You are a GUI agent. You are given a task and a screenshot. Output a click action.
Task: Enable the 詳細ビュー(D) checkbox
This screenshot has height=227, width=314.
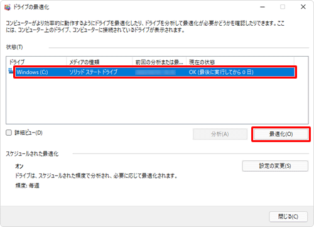9,133
